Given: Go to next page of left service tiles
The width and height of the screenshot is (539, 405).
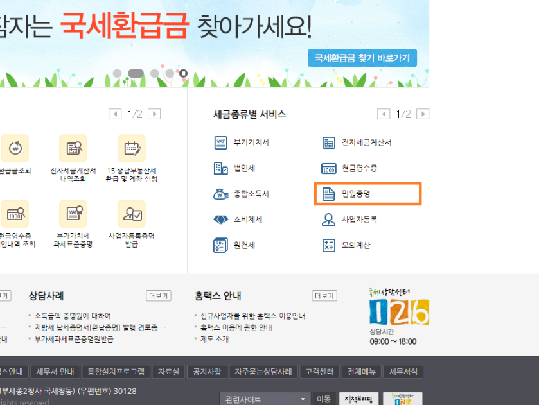Looking at the screenshot, I should (154, 114).
